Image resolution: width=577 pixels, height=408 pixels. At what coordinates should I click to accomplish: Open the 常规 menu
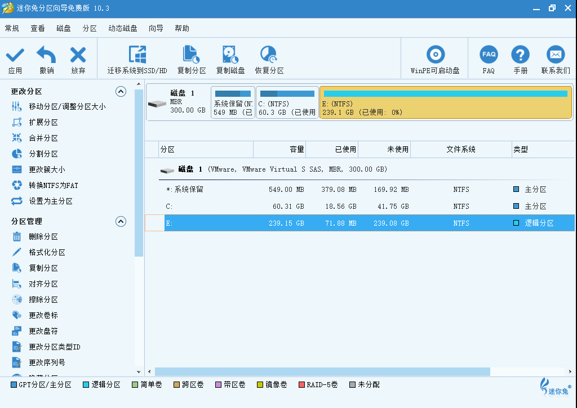tap(12, 28)
